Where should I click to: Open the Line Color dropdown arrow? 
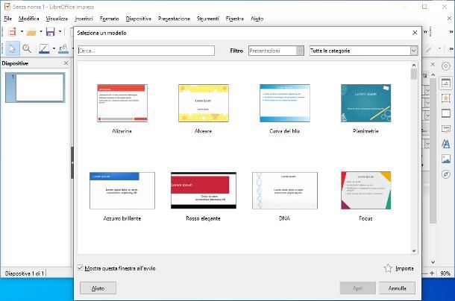coord(54,48)
